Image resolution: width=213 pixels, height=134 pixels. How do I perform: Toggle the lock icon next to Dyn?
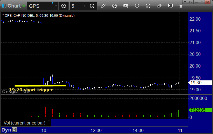pyautogui.click(x=14, y=130)
